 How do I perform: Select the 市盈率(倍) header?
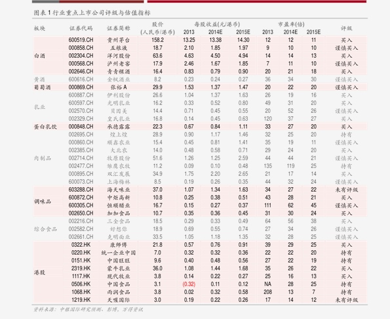(x=291, y=24)
